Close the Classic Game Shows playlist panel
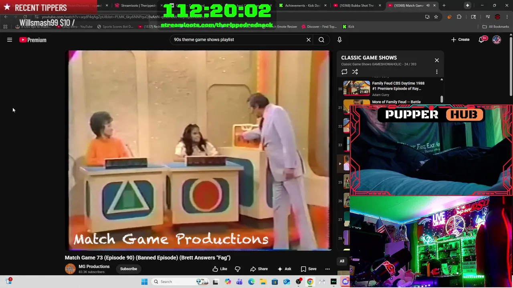Viewport: 513px width, 288px height. click(437, 60)
